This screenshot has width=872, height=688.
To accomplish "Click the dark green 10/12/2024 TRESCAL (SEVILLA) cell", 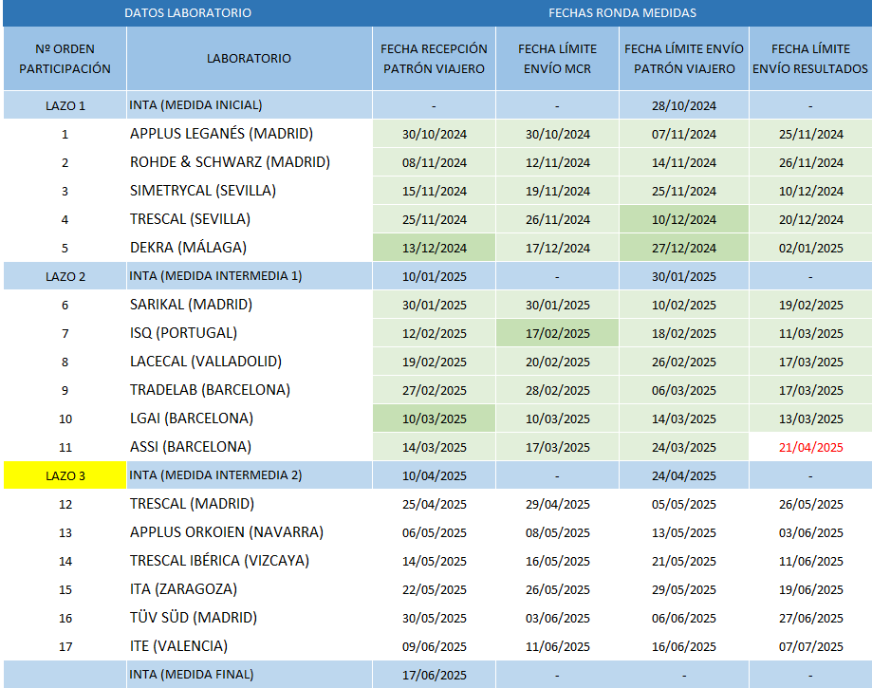I will [x=684, y=220].
